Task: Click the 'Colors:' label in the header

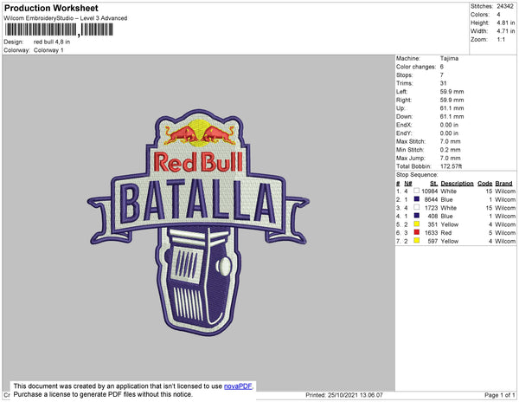Action: point(480,15)
